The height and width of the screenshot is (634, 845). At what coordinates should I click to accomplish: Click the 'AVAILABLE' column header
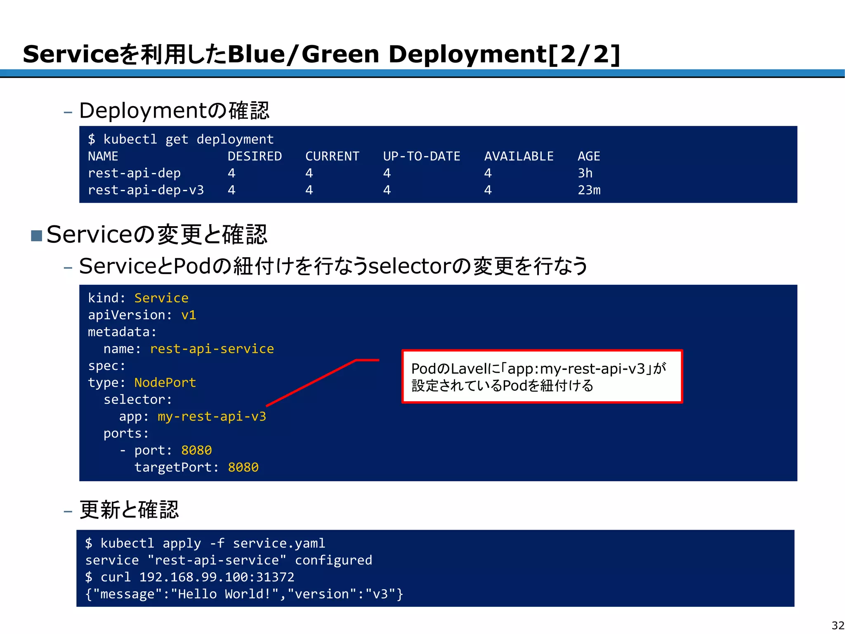519,156
